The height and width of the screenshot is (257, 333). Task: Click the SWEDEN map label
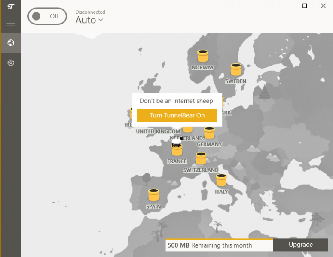click(x=236, y=81)
